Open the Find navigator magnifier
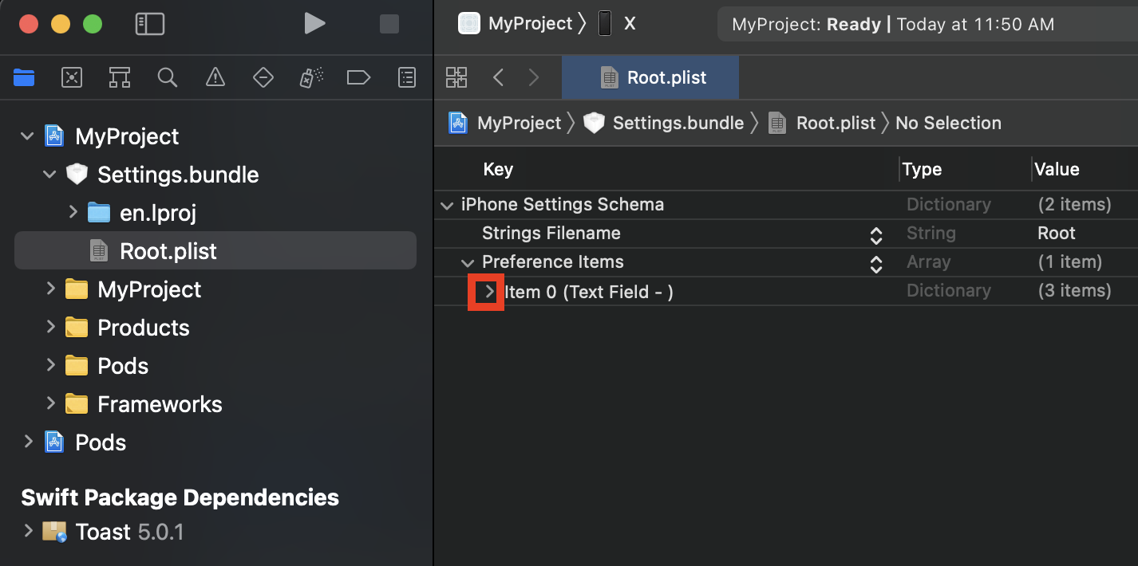This screenshot has height=566, width=1138. pos(167,77)
